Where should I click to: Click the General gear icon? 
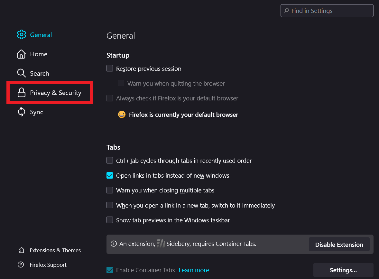21,35
